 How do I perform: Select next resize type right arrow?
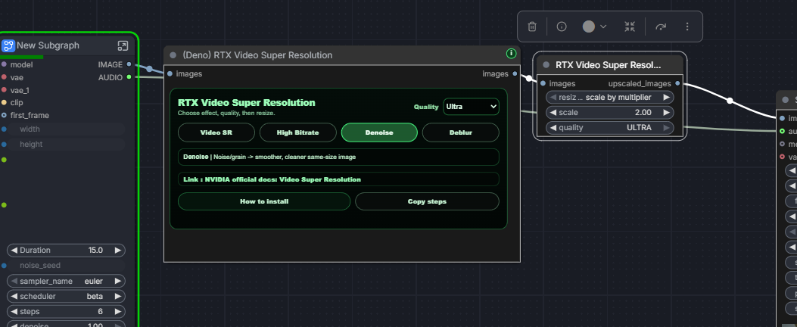pyautogui.click(x=666, y=97)
